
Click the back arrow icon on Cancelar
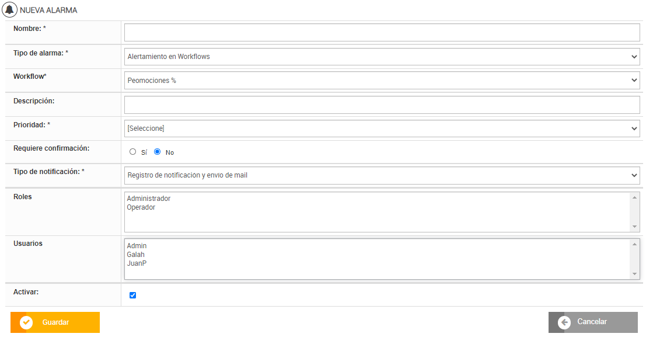564,322
